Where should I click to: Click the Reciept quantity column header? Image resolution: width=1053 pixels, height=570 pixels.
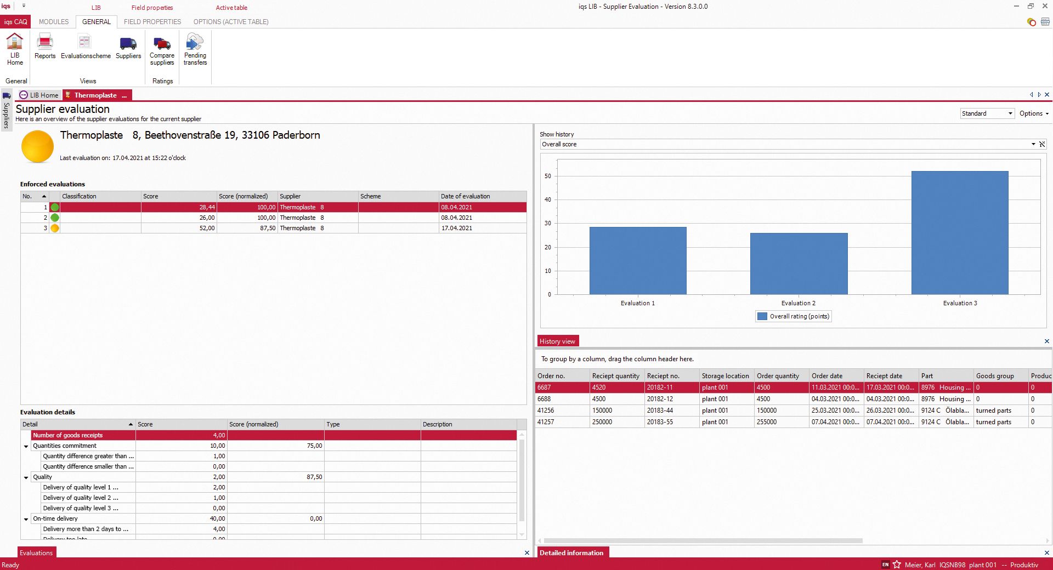(x=617, y=375)
